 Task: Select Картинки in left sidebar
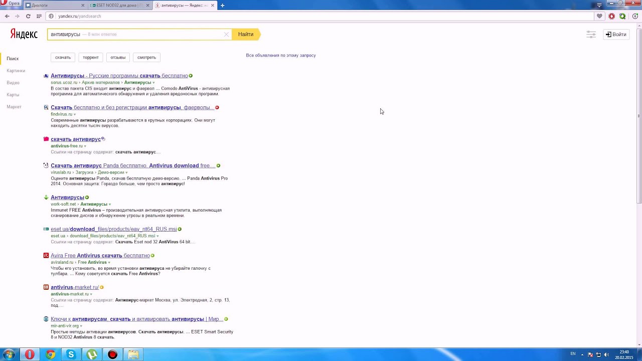[x=16, y=71]
